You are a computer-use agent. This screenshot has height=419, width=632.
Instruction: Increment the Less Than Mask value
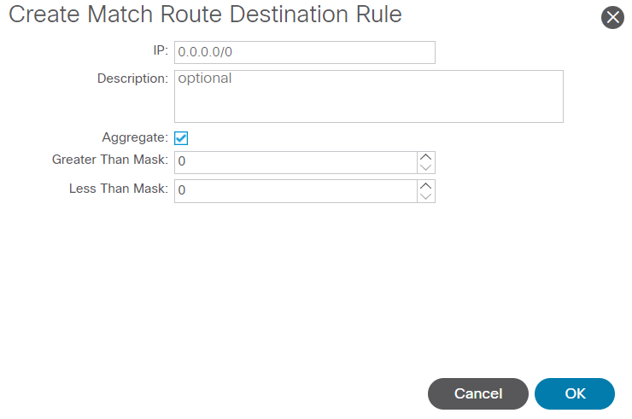(427, 185)
